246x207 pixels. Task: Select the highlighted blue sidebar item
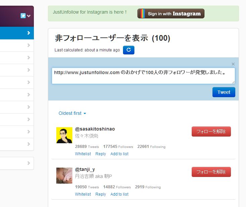pos(17,33)
